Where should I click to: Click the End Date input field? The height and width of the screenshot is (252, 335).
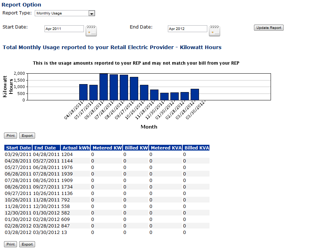point(187,29)
